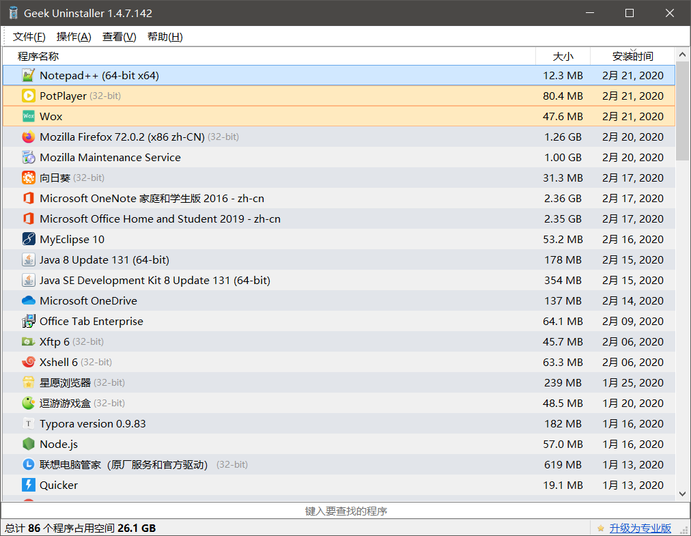
Task: Click the red Xshell 6 icon
Action: tap(29, 363)
